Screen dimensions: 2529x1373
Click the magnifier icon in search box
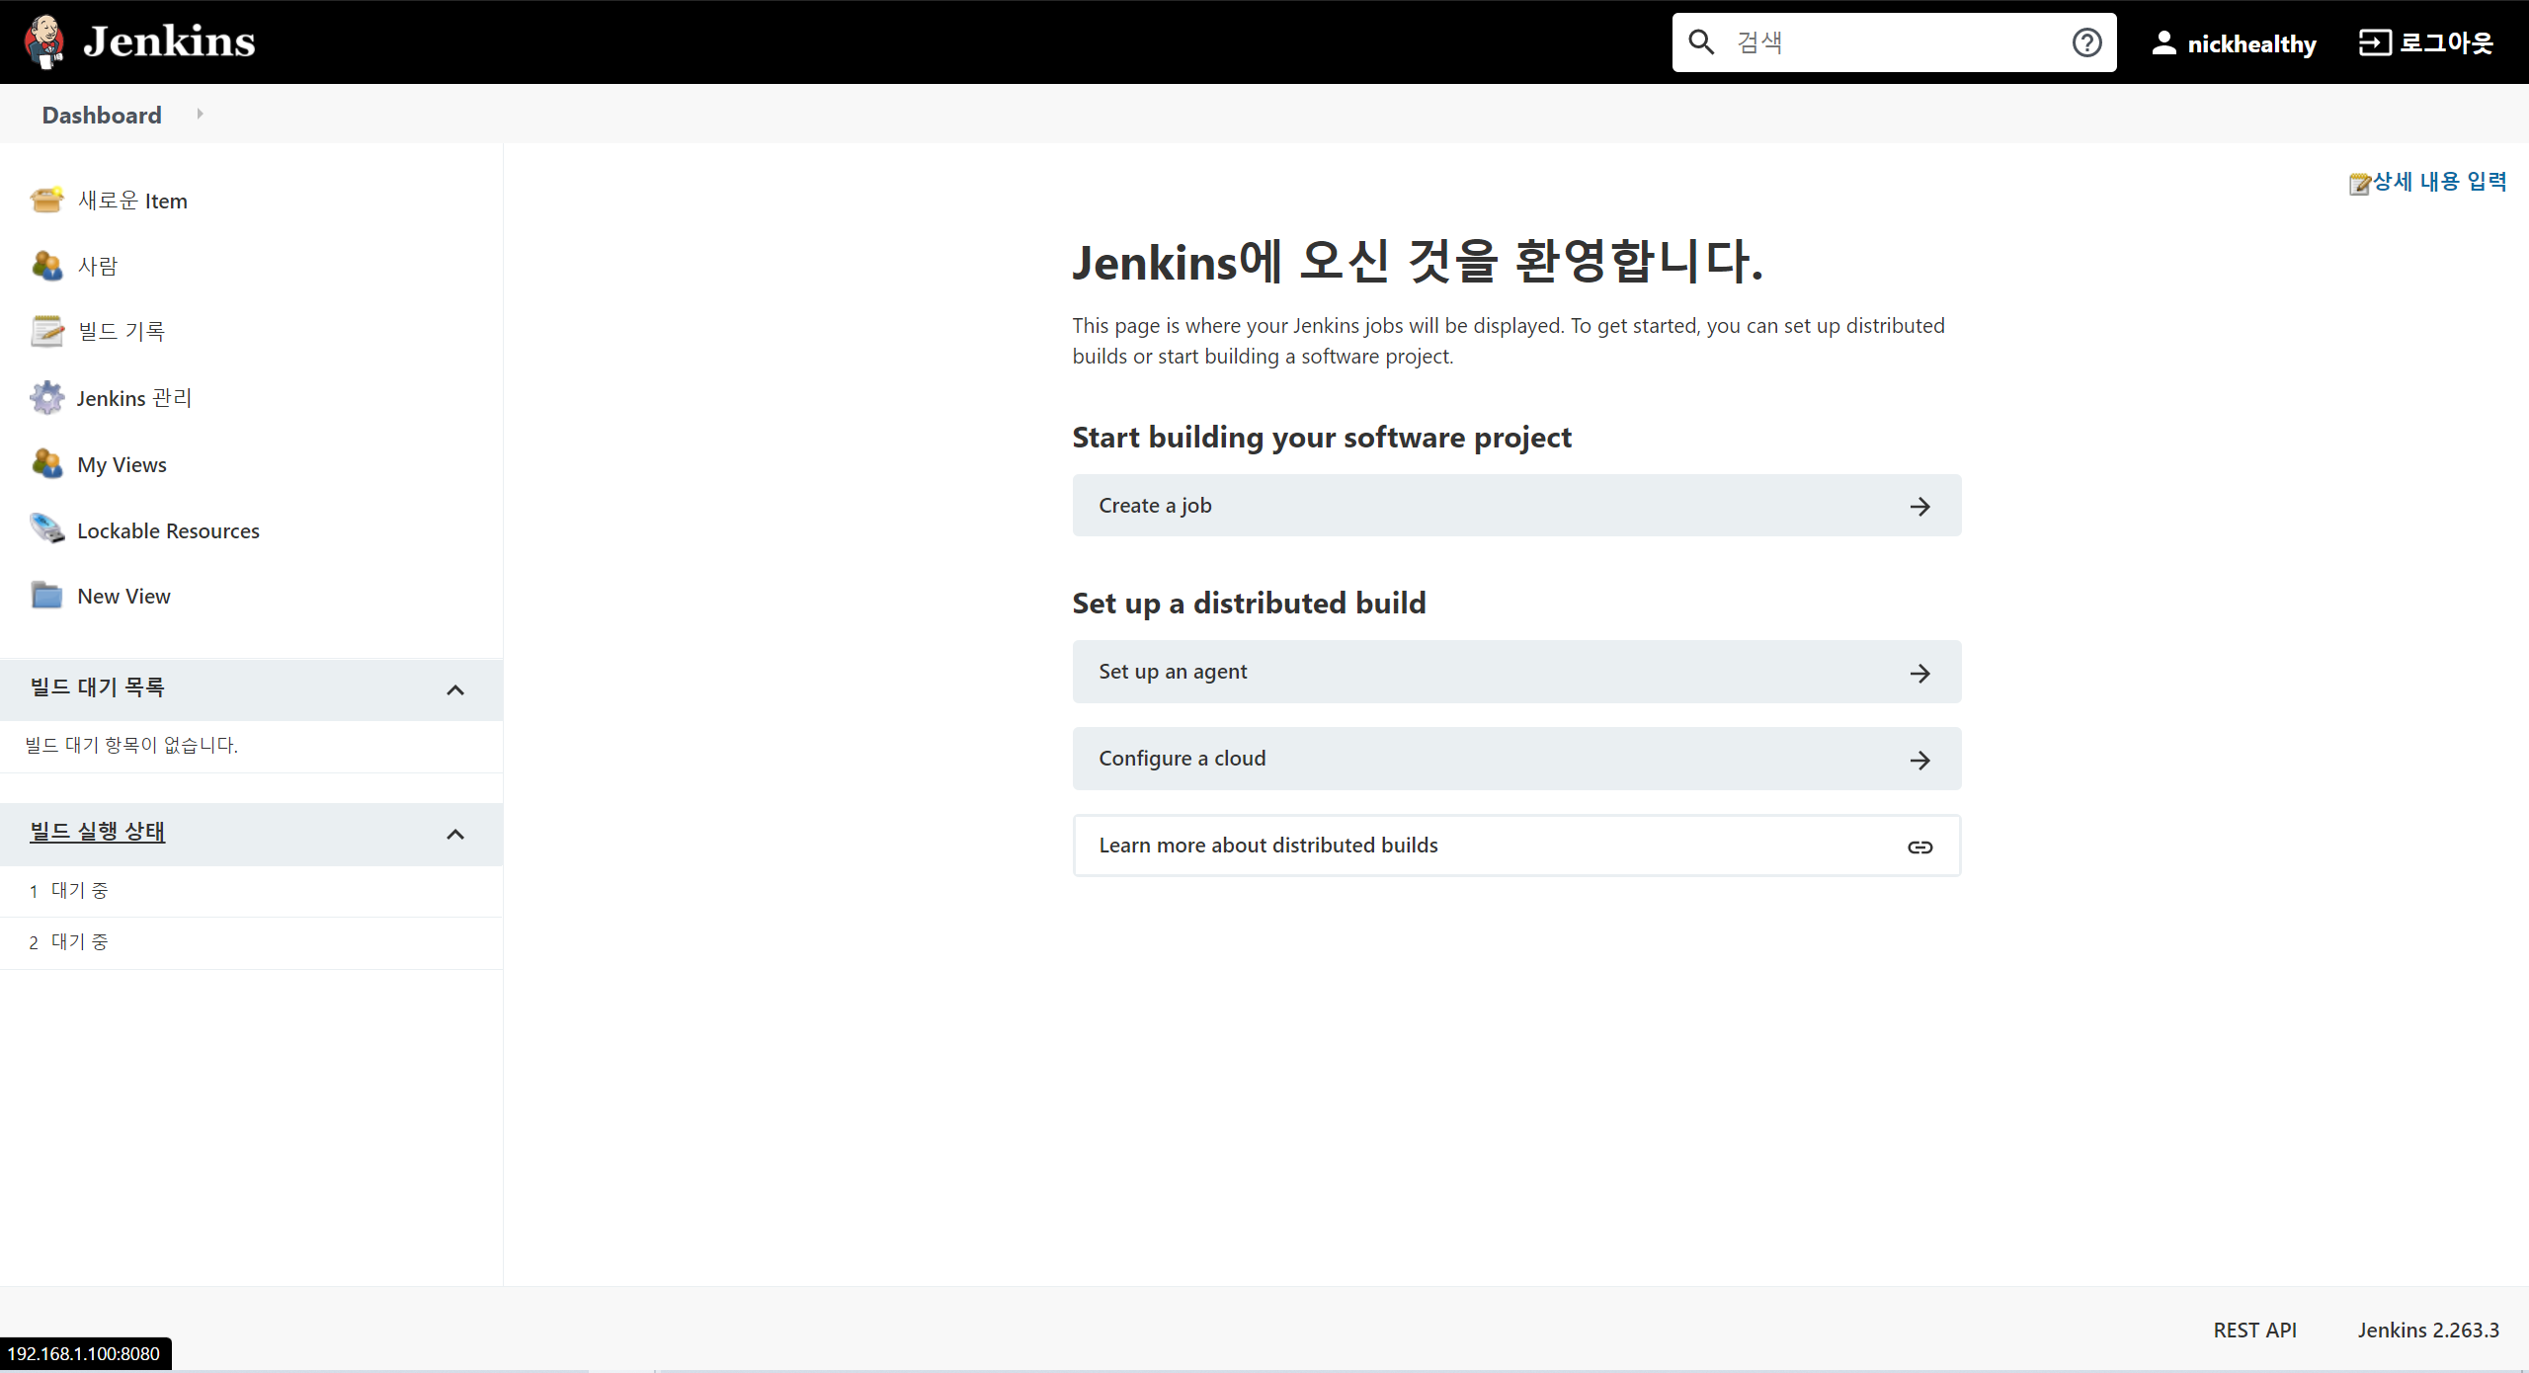click(1701, 41)
